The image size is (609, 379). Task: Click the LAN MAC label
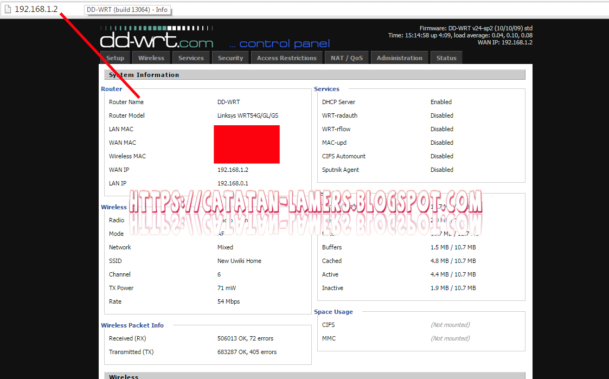pos(121,129)
